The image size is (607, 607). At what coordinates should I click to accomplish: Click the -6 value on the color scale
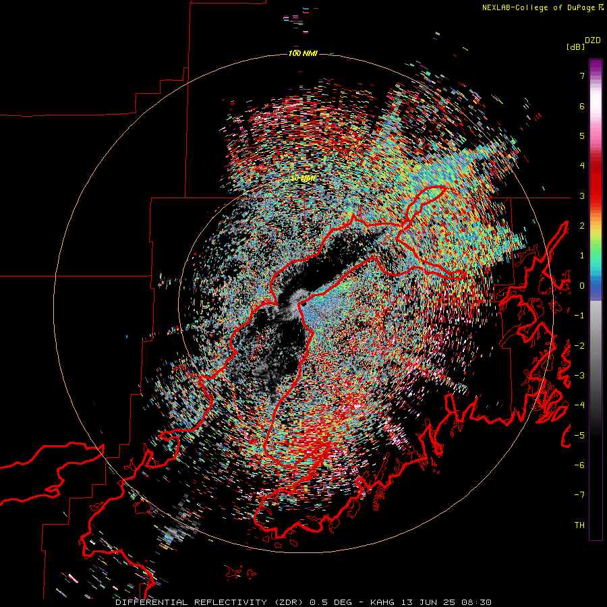point(579,465)
